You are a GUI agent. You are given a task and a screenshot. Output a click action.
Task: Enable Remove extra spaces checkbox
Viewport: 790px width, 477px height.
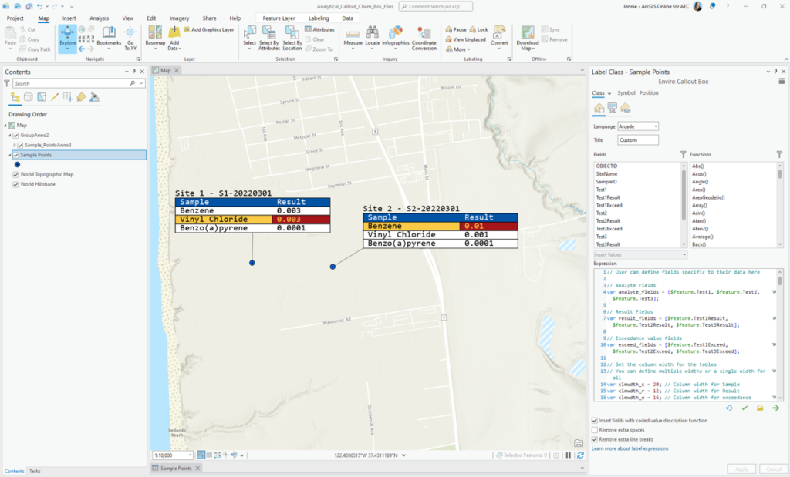(x=595, y=430)
